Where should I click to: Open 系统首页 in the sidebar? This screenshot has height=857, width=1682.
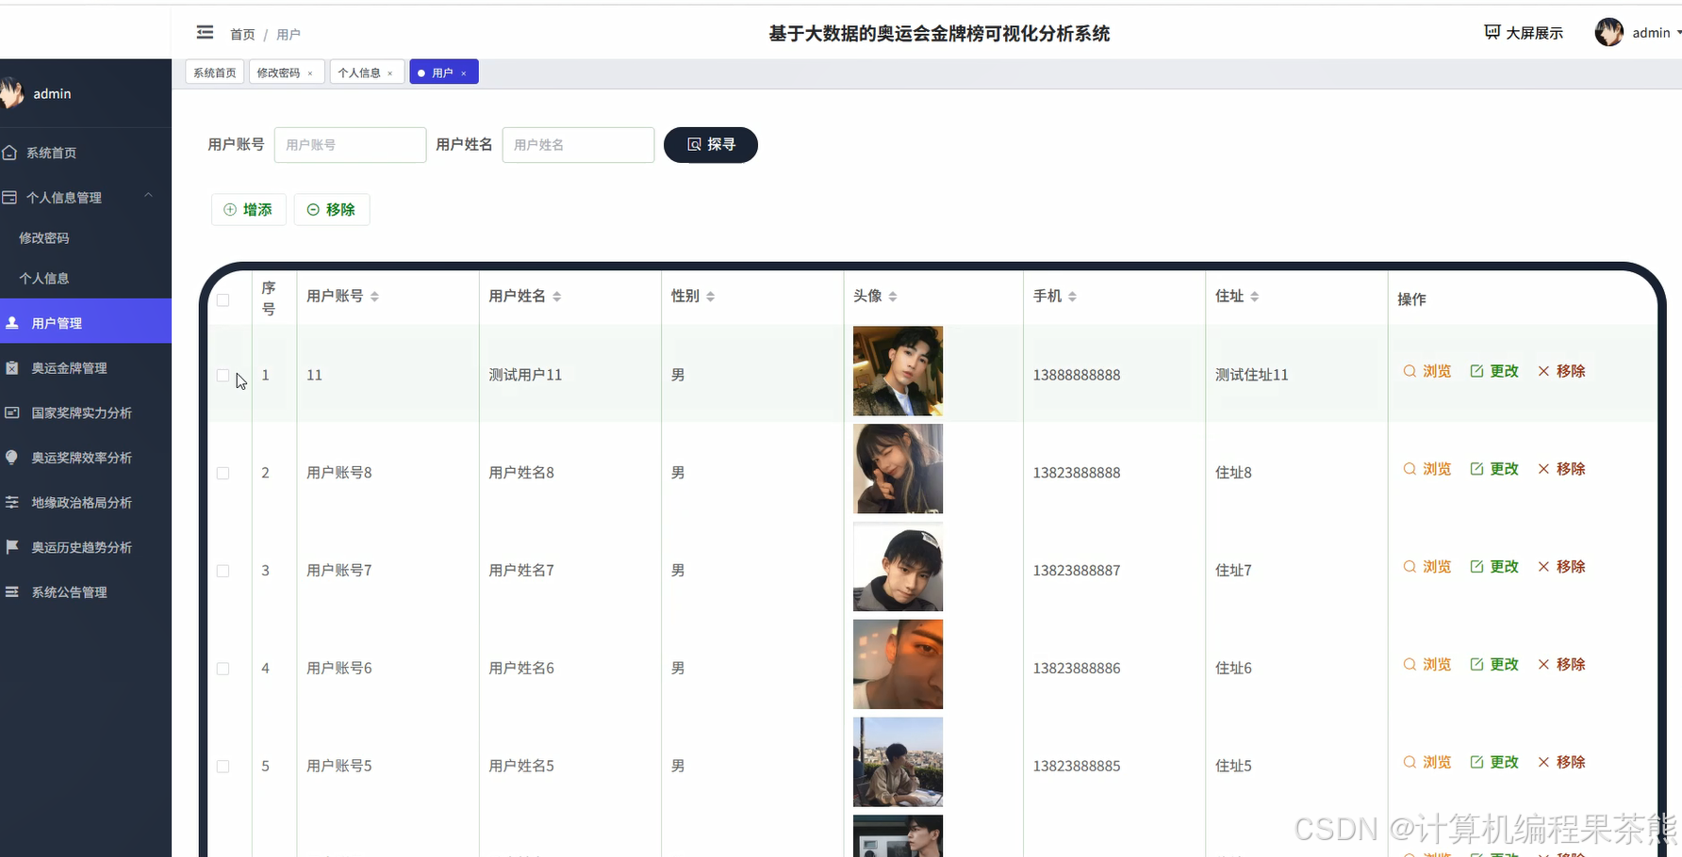click(x=86, y=153)
